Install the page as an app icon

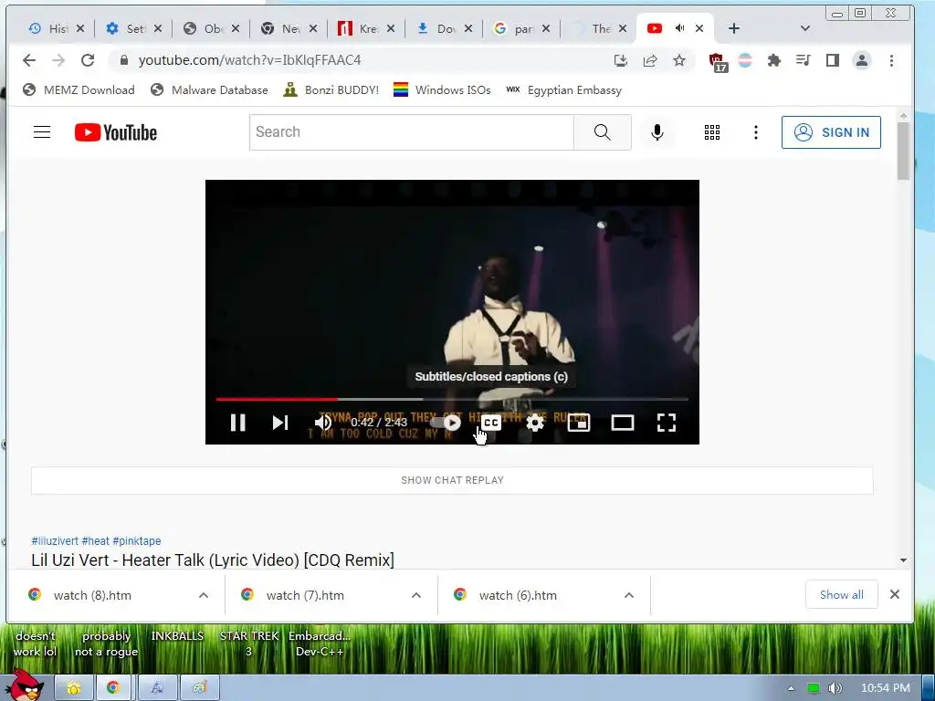pyautogui.click(x=620, y=60)
